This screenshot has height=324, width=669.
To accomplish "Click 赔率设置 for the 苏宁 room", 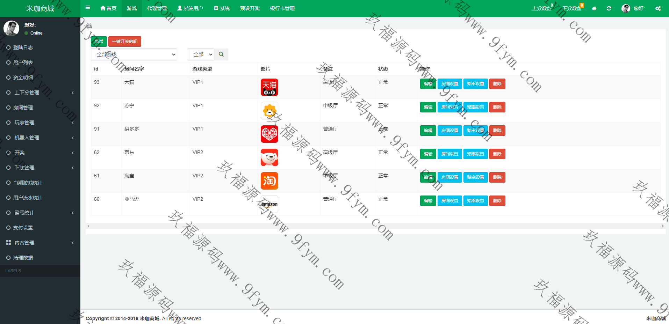I will pyautogui.click(x=475, y=107).
